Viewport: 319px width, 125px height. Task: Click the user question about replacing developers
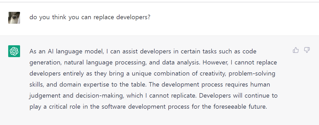[x=90, y=17]
